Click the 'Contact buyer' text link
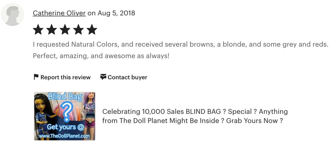The image size is (333, 147). coord(127,77)
